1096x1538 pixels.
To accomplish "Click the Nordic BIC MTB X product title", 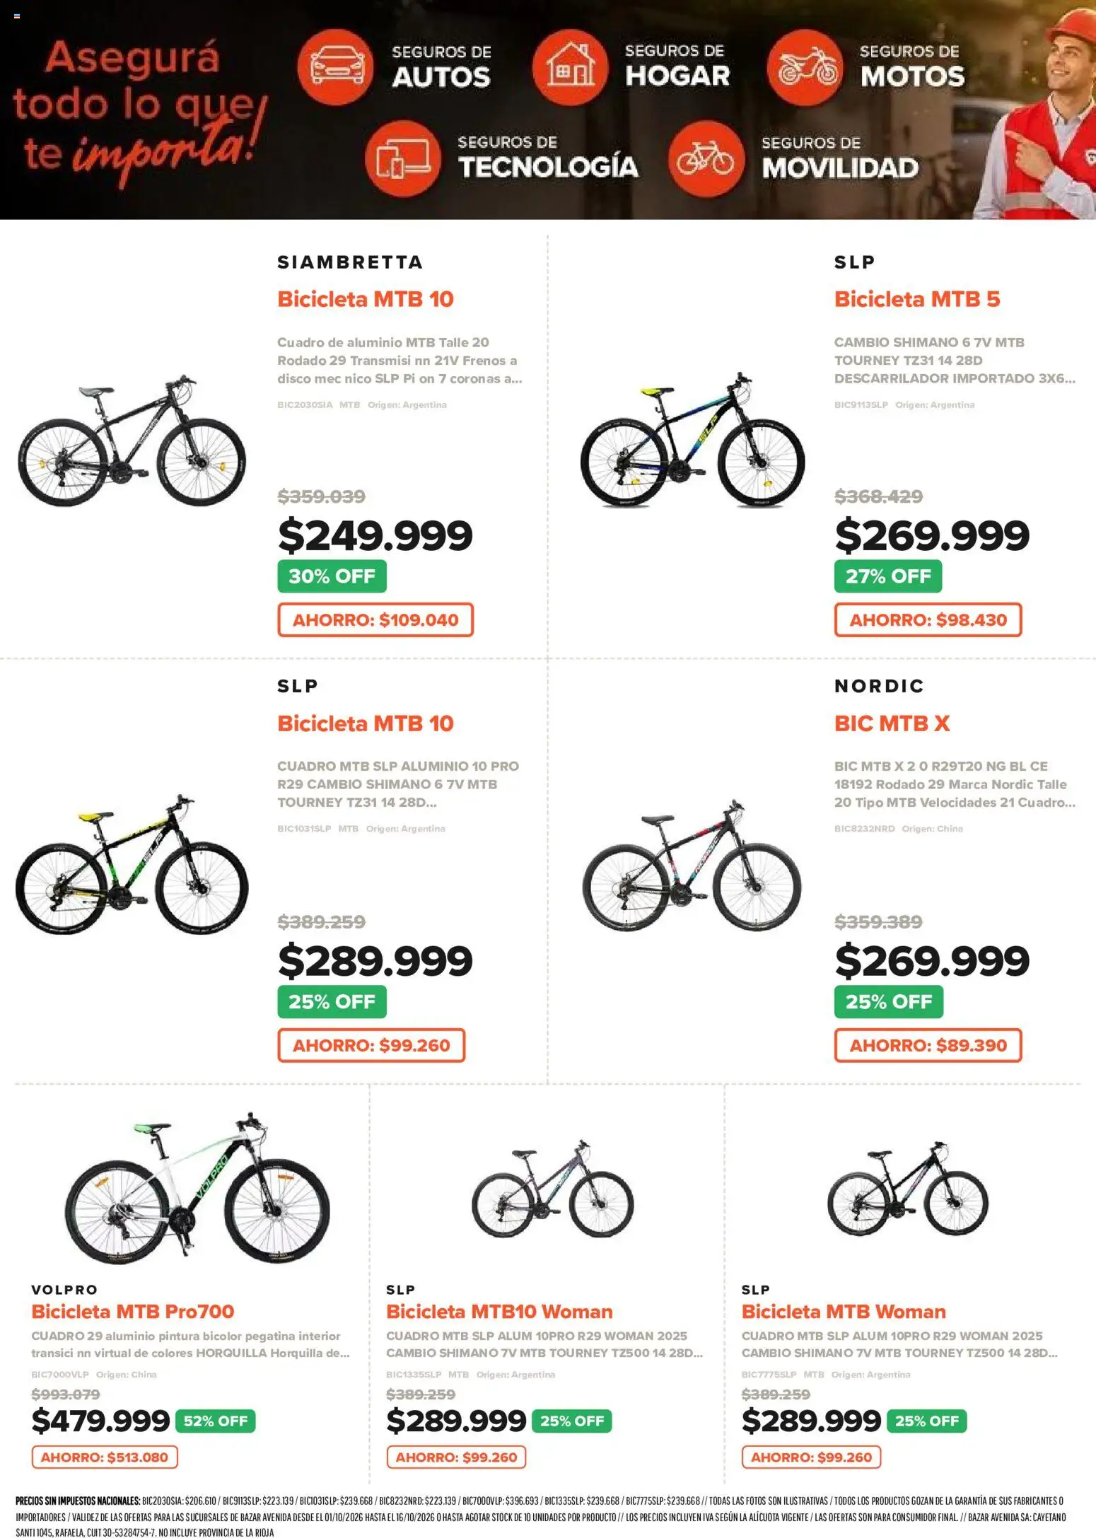I will 892,723.
